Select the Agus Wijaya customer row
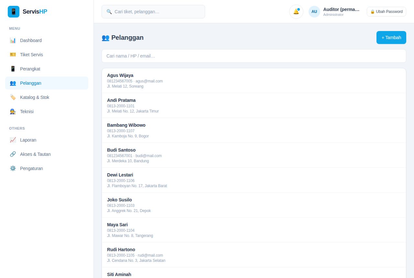The height and width of the screenshot is (278, 414). [254, 80]
